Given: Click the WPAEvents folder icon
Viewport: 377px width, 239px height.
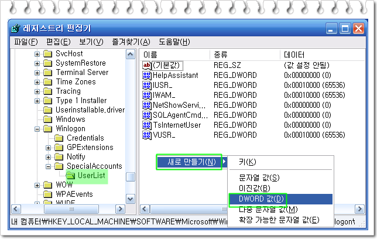Looking at the screenshot, I should [47, 194].
